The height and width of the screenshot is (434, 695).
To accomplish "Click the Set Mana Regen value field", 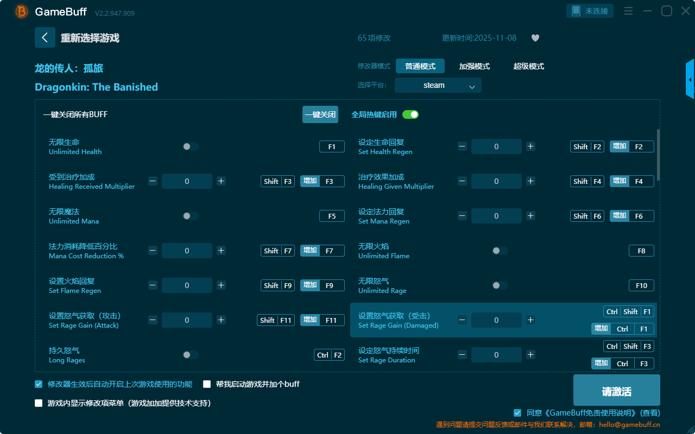I will [496, 216].
